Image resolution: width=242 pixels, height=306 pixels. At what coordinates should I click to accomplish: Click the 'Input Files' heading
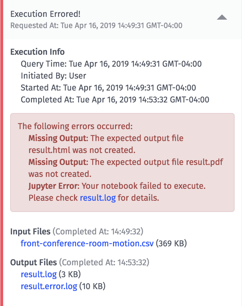point(31,232)
